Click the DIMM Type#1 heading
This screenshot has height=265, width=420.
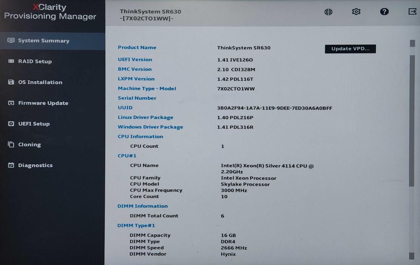pyautogui.click(x=136, y=226)
